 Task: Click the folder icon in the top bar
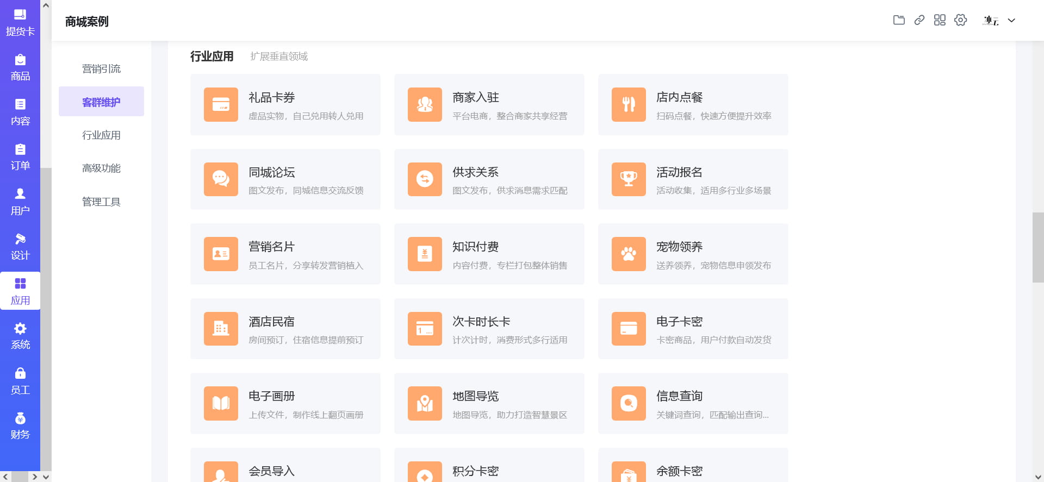pyautogui.click(x=899, y=20)
